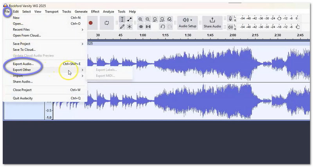This screenshot has width=313, height=167.
Task: Click timeline ruler at 1:00 mark
Action: 143,35
